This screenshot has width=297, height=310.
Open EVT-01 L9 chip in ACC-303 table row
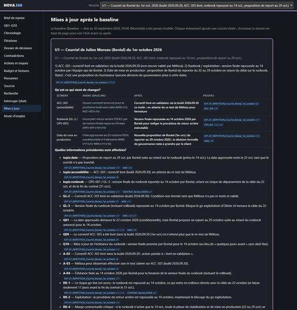231,104
